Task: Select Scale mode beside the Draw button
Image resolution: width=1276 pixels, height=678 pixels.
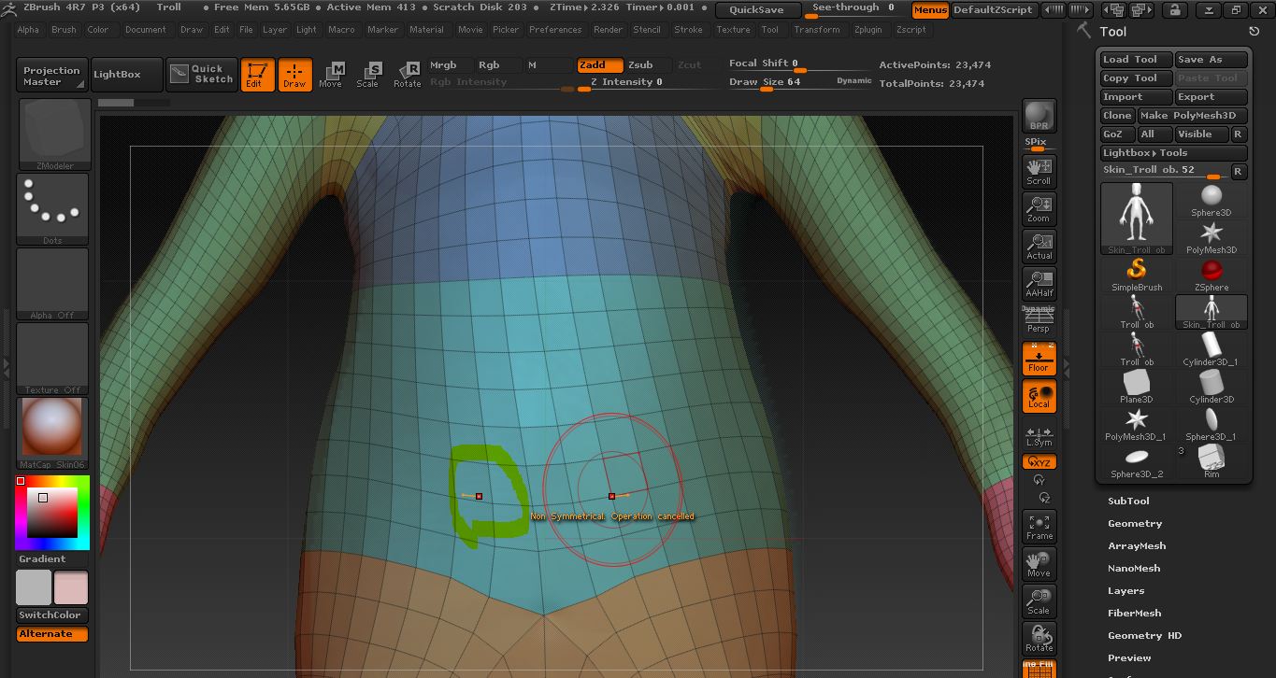Action: [x=368, y=75]
